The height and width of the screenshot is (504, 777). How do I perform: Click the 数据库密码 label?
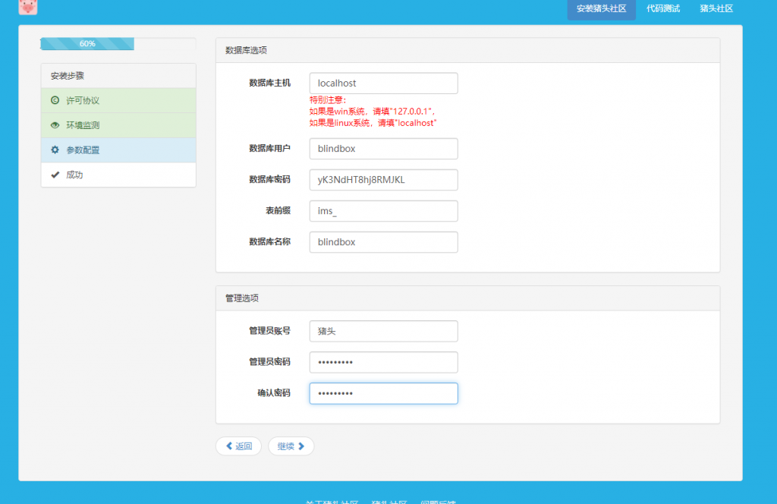click(x=269, y=179)
